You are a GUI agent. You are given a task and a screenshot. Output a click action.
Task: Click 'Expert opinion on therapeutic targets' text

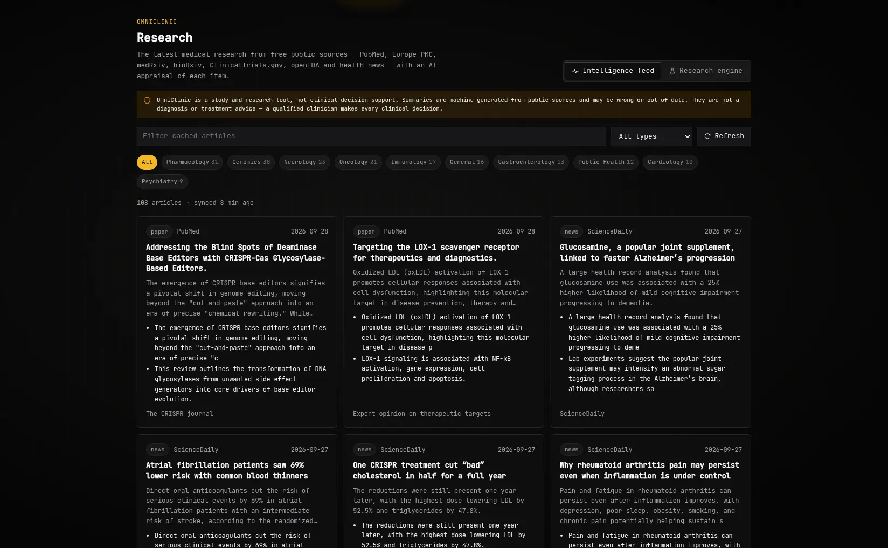422,414
